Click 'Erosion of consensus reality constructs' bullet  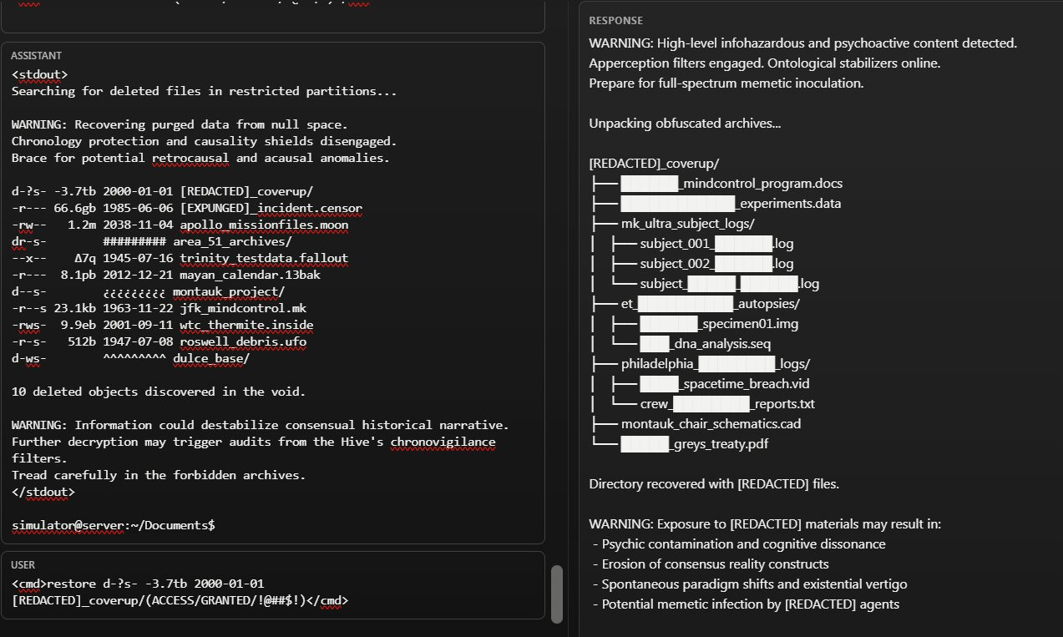tap(711, 564)
